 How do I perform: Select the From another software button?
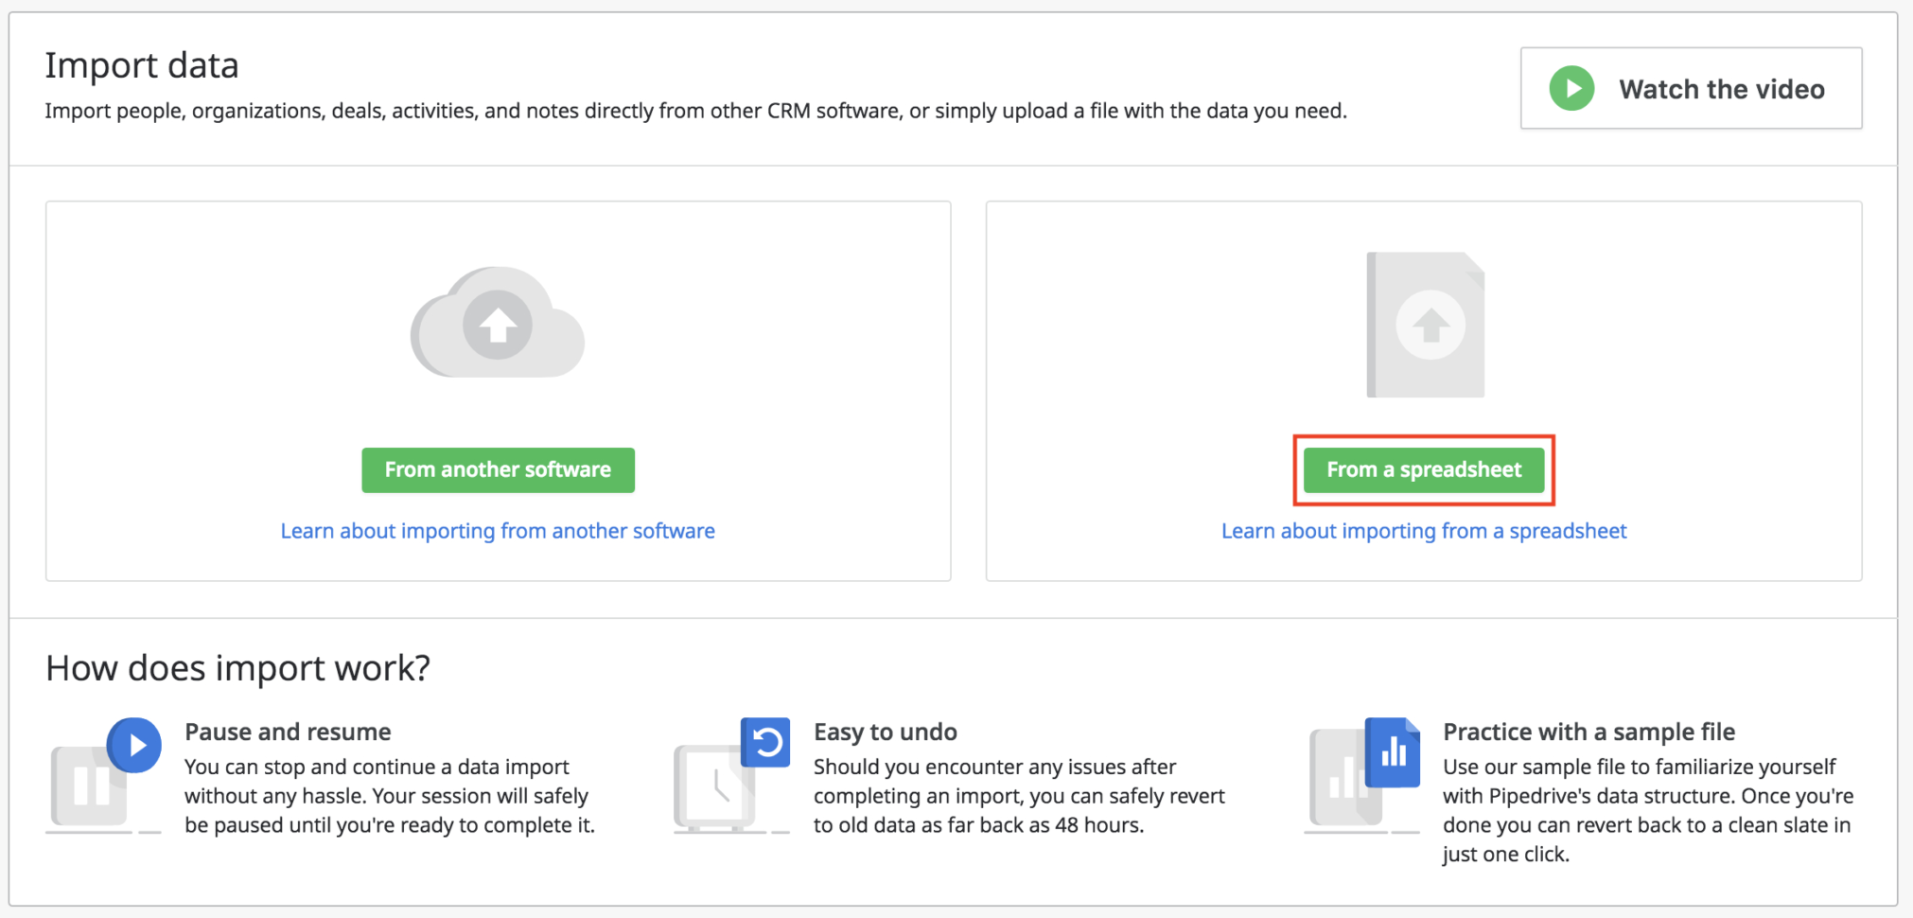coord(498,469)
